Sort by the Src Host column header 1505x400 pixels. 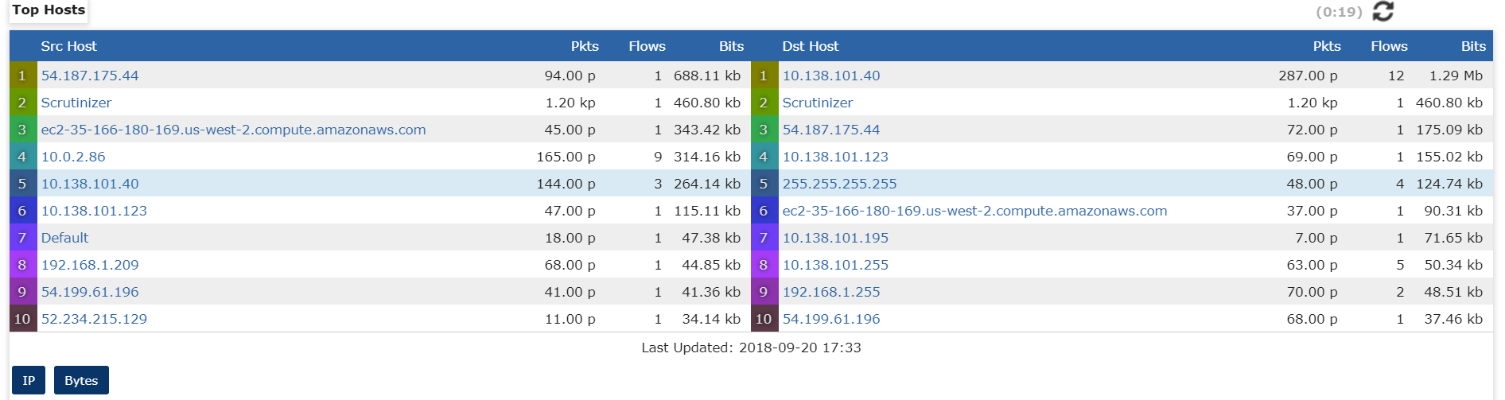68,46
